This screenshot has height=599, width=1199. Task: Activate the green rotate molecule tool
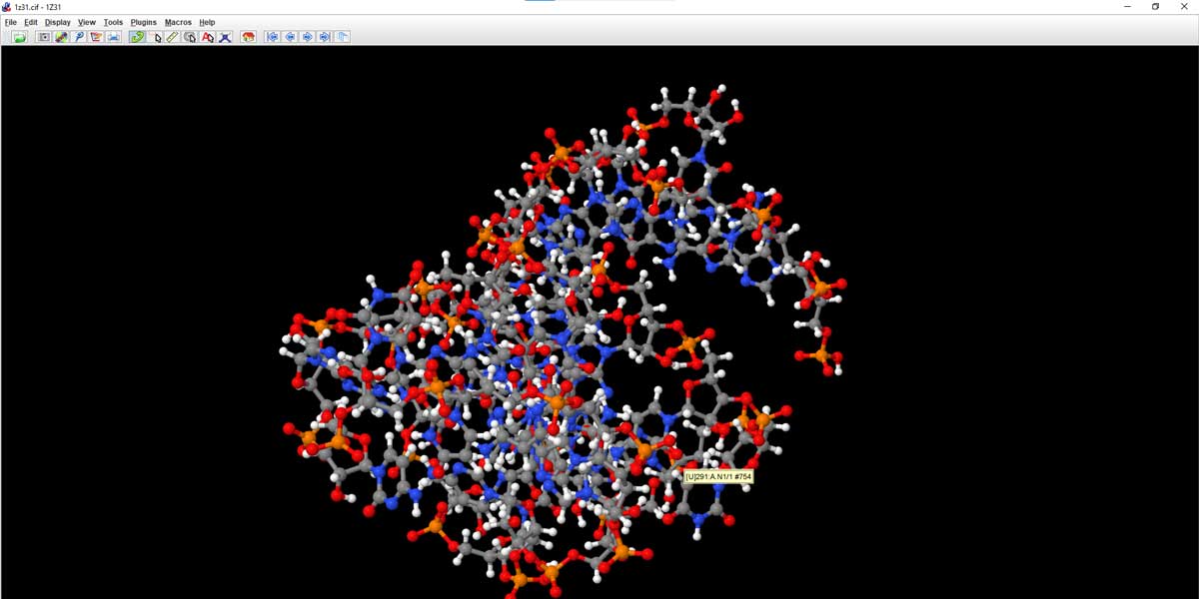[137, 36]
